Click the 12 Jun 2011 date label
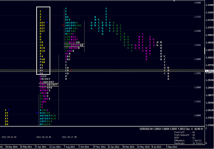Viewport: 214px width, 149px height. click(x=55, y=147)
